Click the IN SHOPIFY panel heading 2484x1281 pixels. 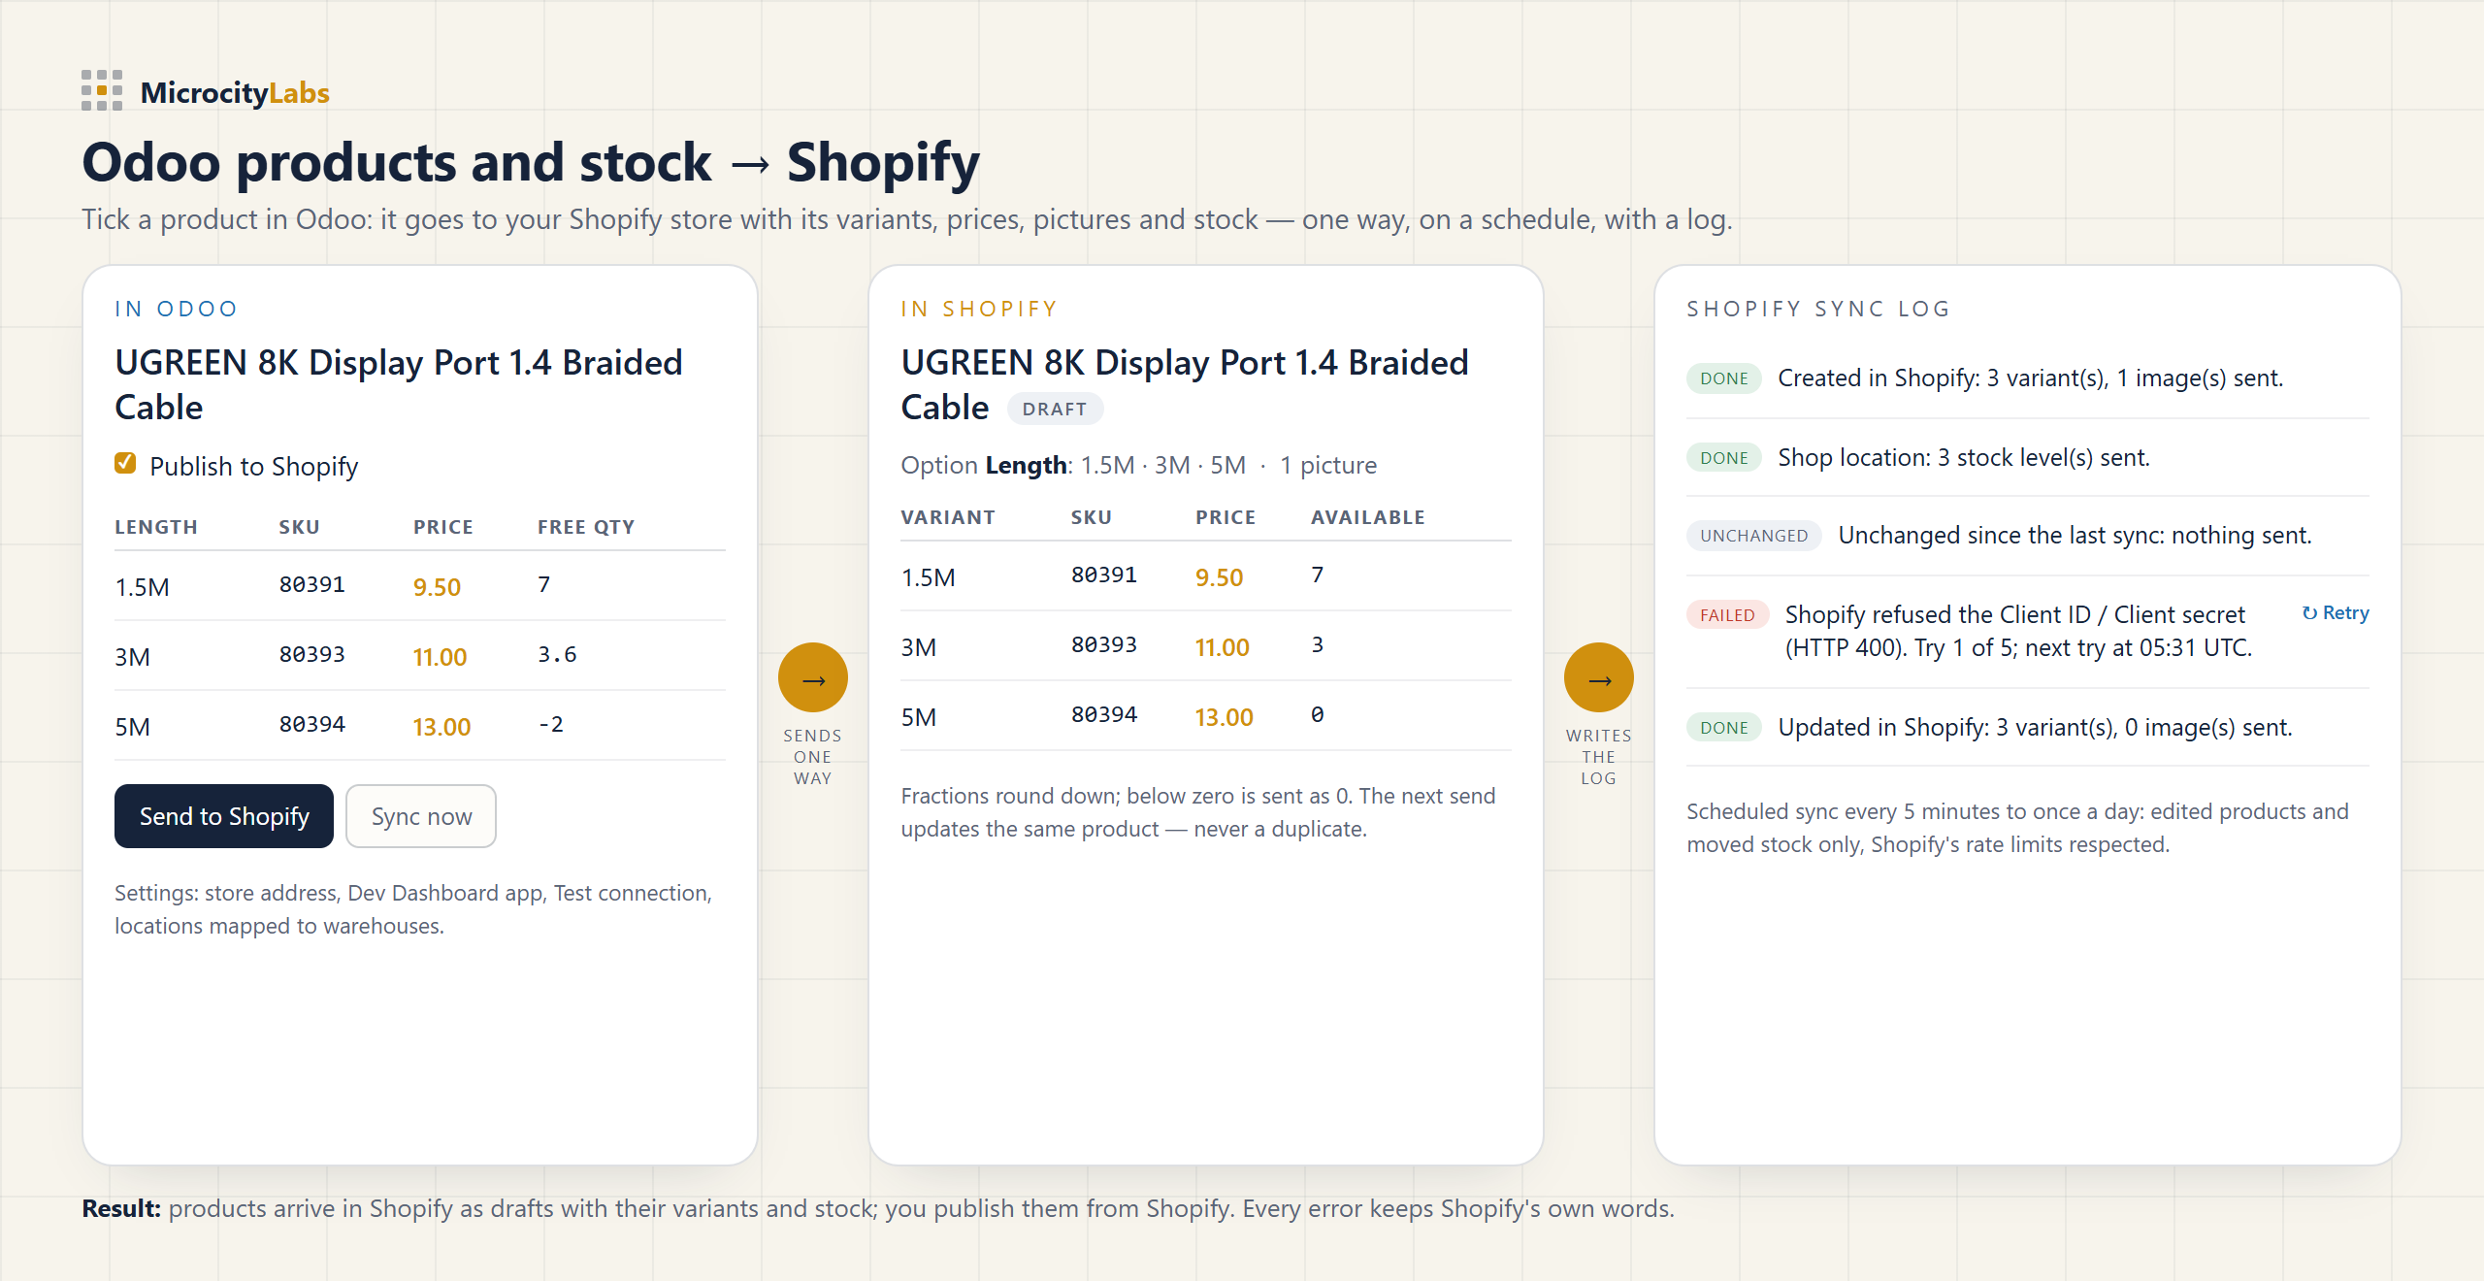click(x=979, y=309)
